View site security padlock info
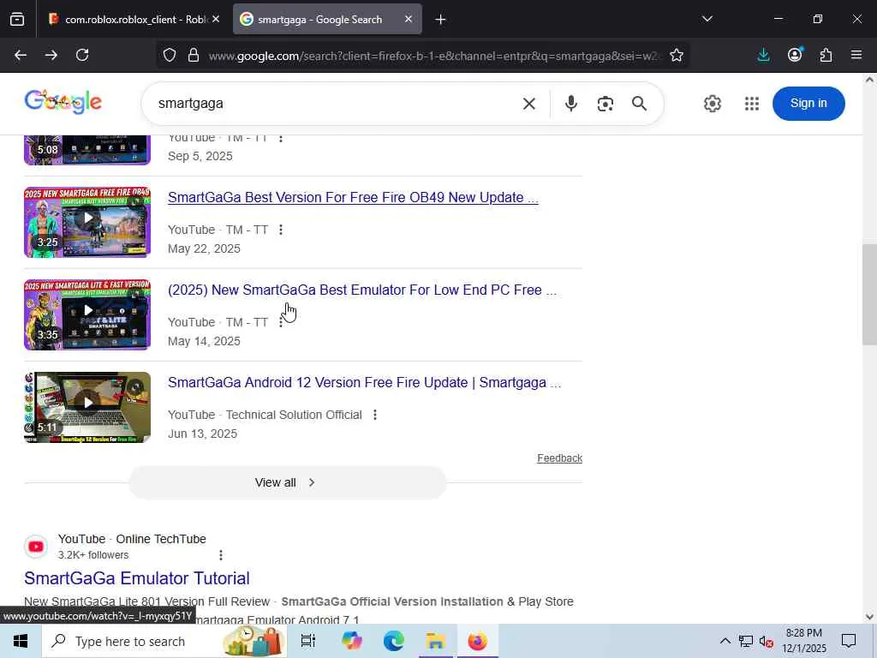 point(194,56)
